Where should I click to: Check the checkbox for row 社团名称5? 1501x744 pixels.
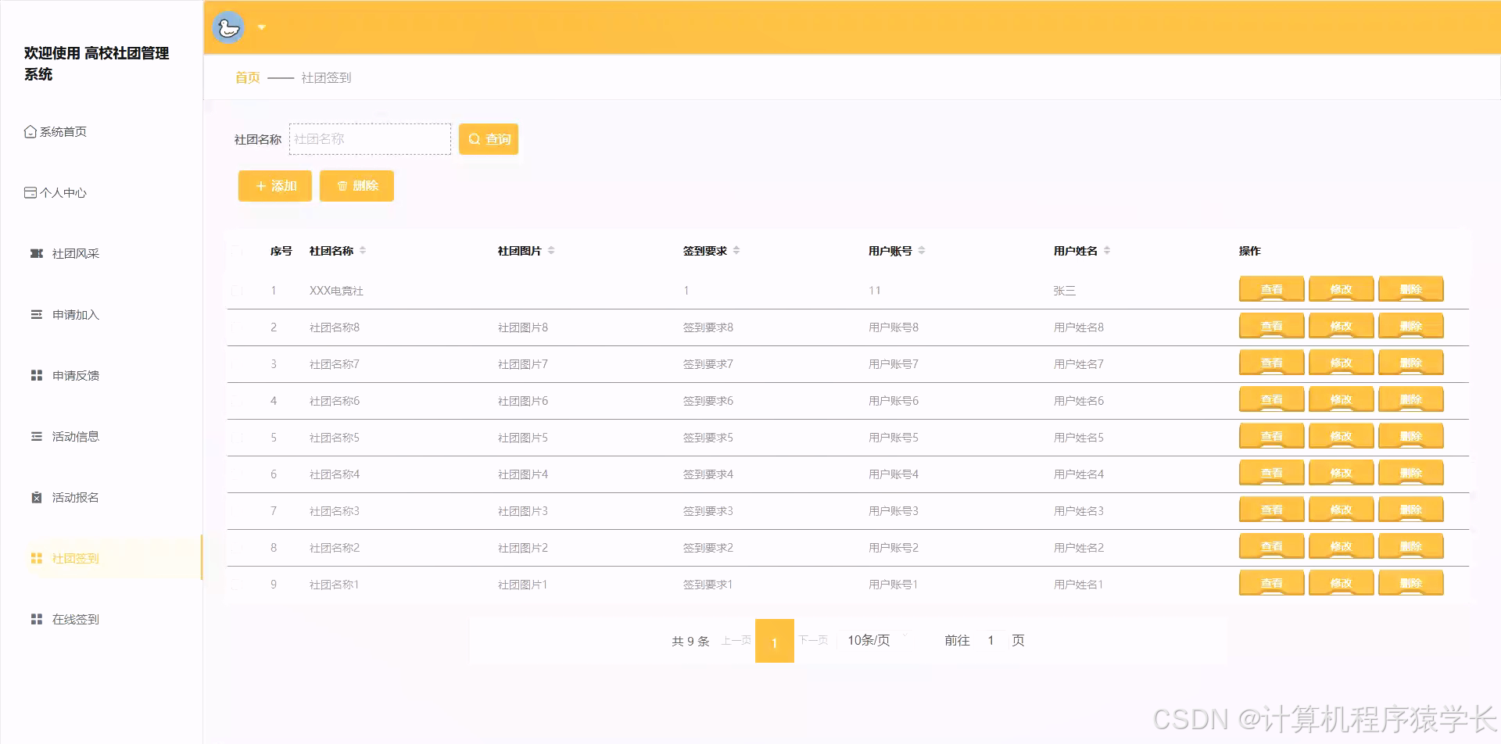coord(237,438)
